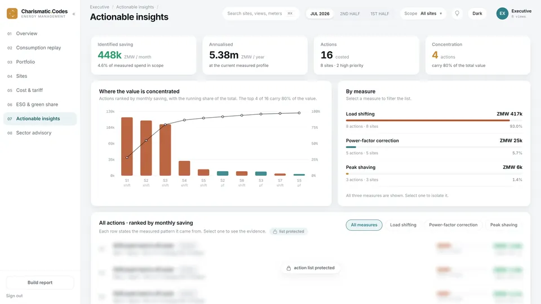
Task: Go to Consumption replay
Action: [x=40, y=47]
